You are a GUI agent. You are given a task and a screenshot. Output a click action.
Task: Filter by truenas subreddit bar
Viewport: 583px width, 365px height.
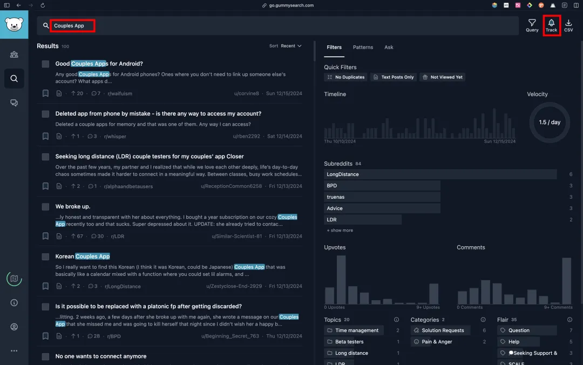(382, 197)
